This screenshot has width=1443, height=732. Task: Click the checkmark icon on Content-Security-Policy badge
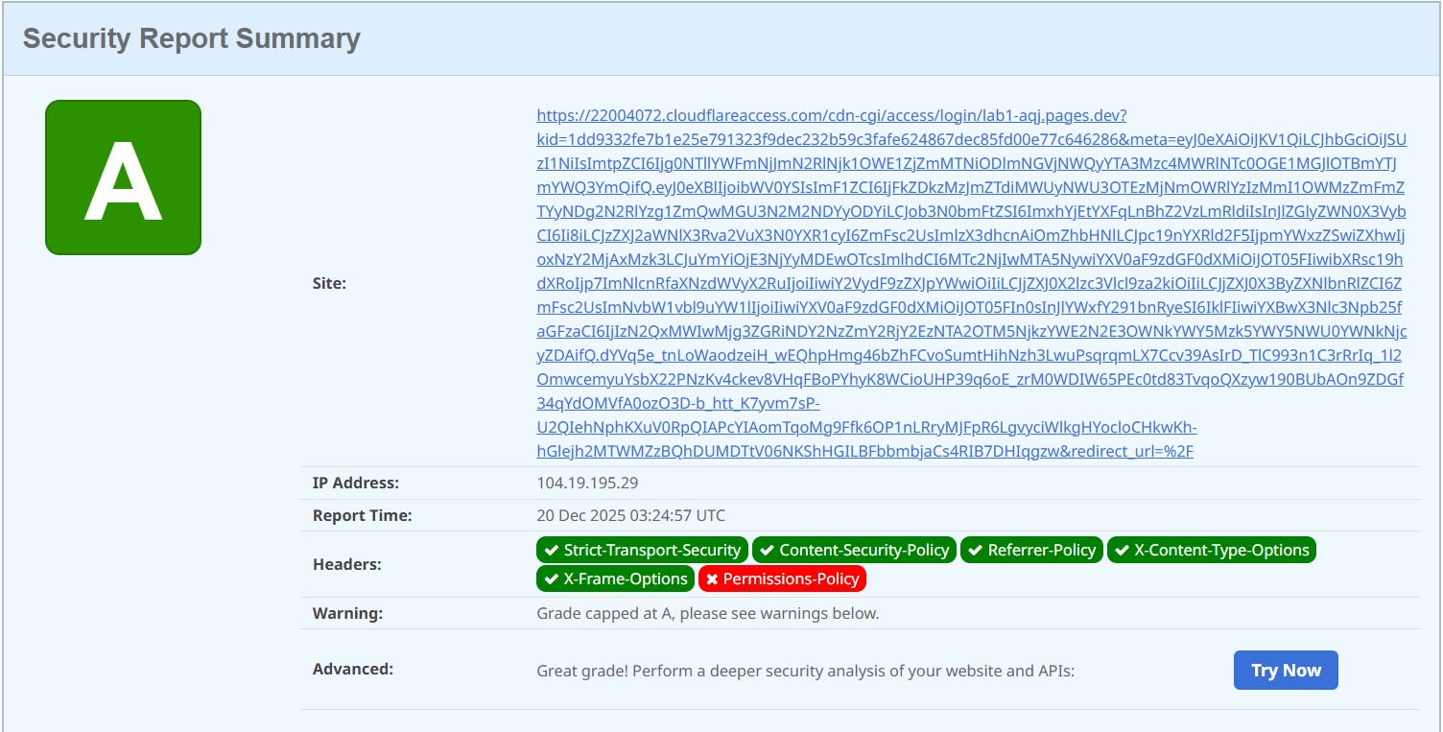(767, 551)
